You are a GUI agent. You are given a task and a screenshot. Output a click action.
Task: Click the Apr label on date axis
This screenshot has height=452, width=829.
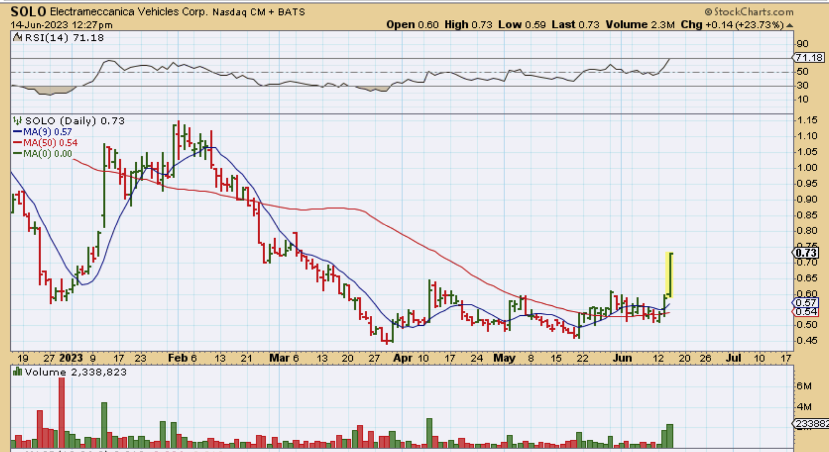402,358
